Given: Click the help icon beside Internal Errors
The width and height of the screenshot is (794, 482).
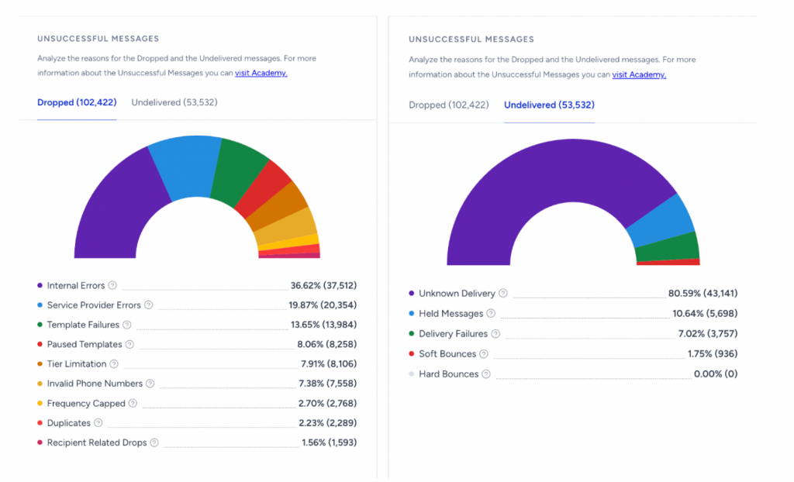Looking at the screenshot, I should (x=112, y=285).
